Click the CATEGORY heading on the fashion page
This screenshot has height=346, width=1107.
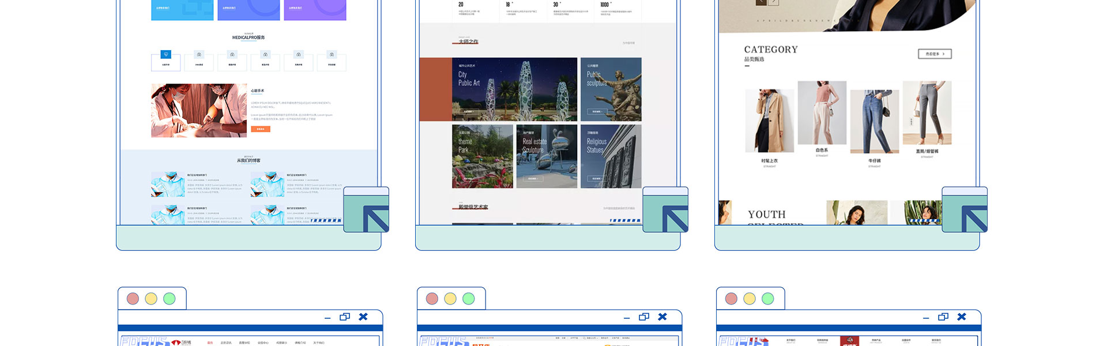tap(771, 50)
